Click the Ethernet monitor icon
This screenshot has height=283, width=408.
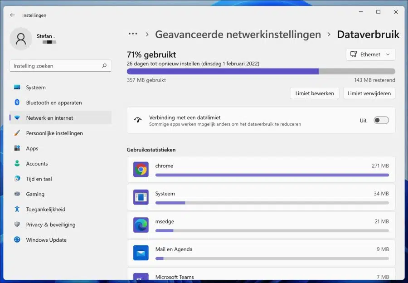point(353,54)
